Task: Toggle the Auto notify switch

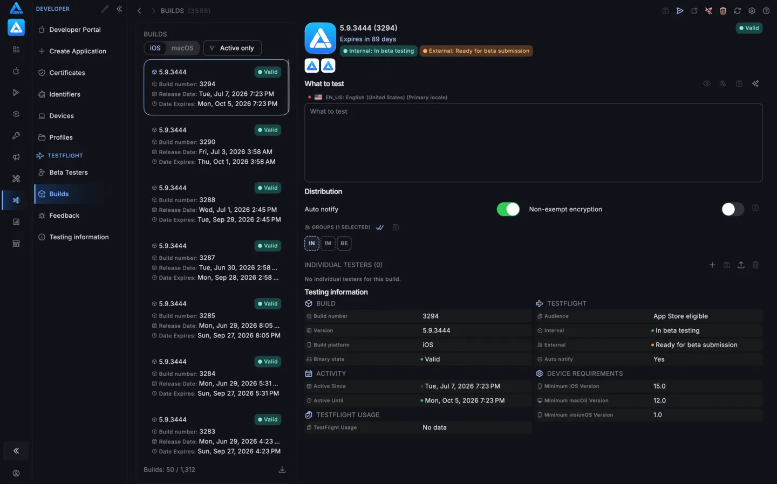Action: pyautogui.click(x=508, y=209)
